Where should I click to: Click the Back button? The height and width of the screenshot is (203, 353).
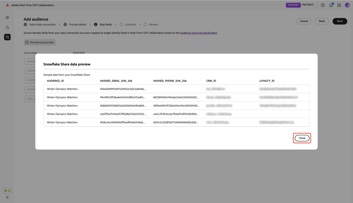(x=322, y=21)
